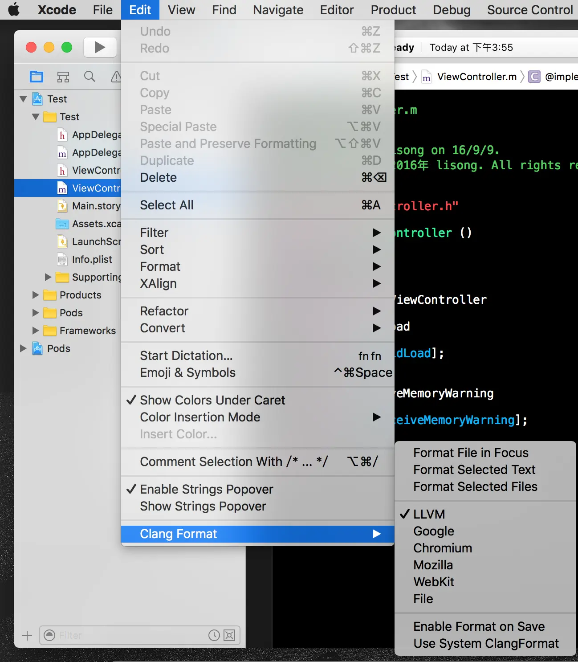The image size is (578, 662).
Task: Toggle Enable Format on Save
Action: click(485, 626)
